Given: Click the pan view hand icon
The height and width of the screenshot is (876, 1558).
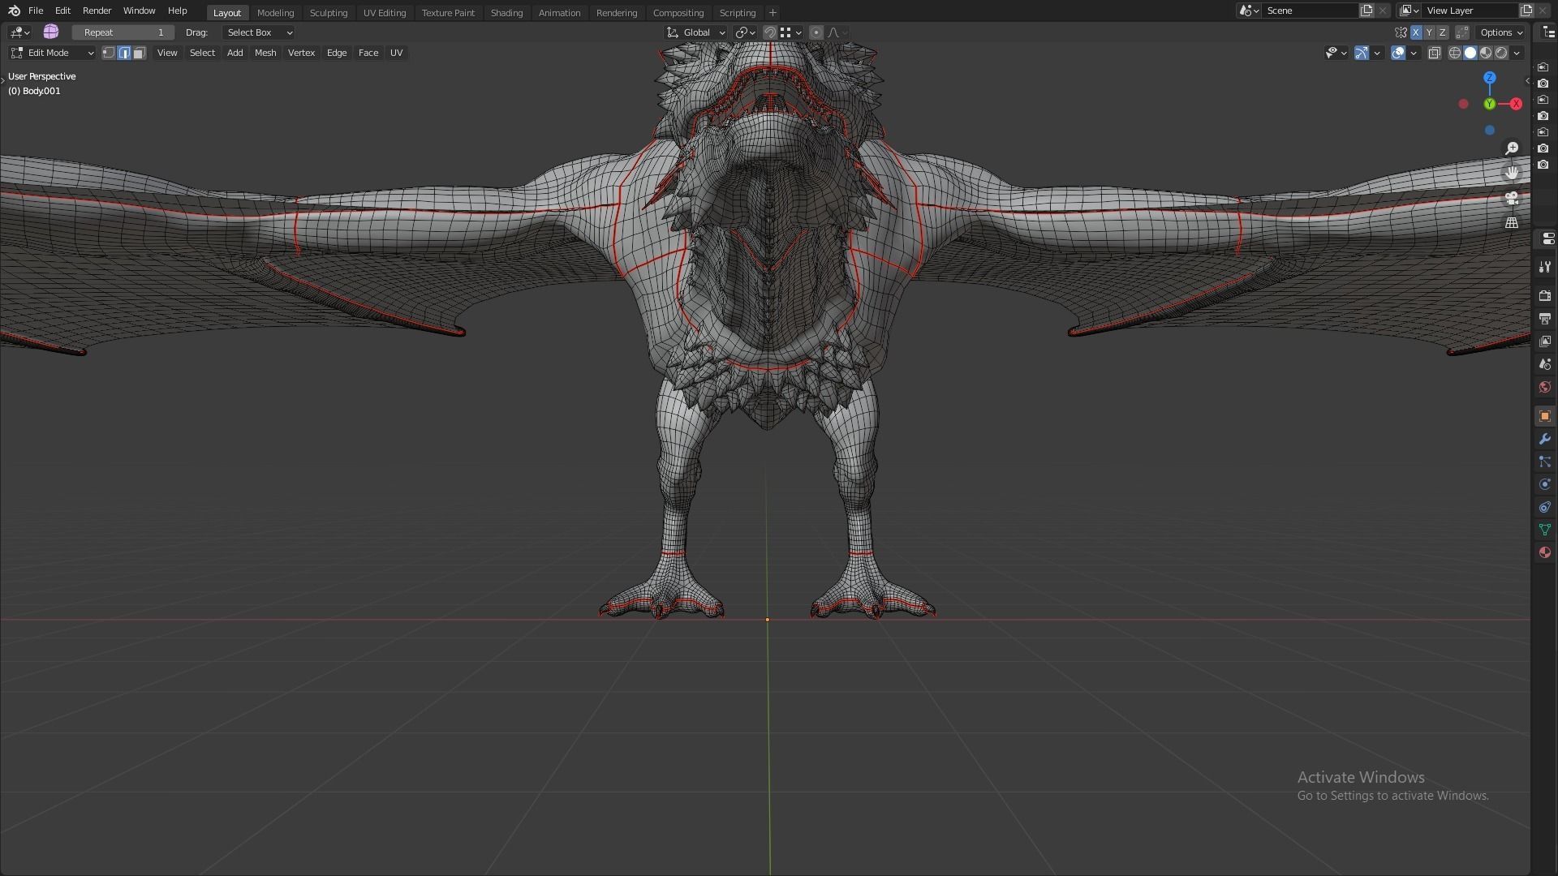Looking at the screenshot, I should pos(1511,173).
